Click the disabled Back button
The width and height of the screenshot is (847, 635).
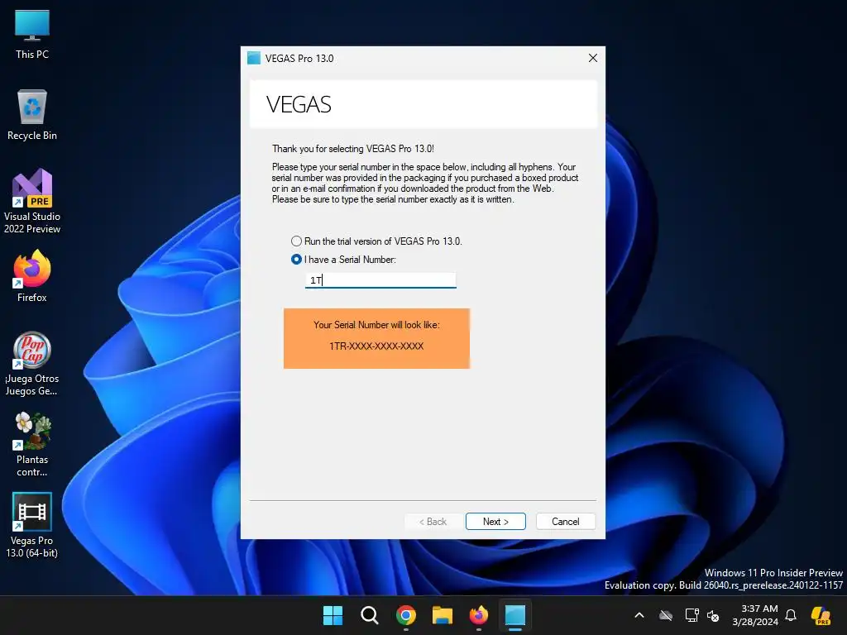pos(433,521)
